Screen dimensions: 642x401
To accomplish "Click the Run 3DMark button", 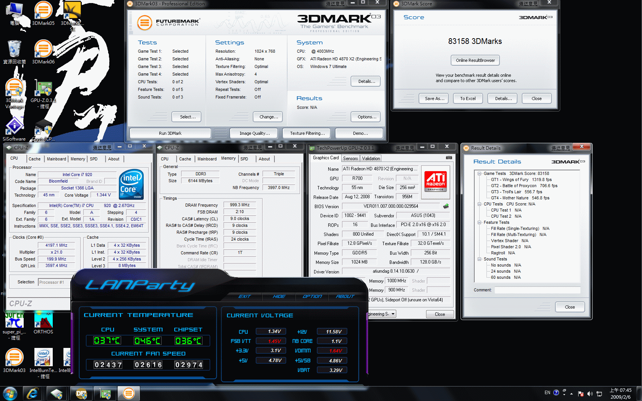I will pyautogui.click(x=170, y=133).
